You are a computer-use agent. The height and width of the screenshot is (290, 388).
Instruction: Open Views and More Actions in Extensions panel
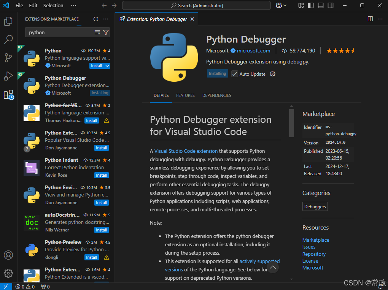[106, 19]
